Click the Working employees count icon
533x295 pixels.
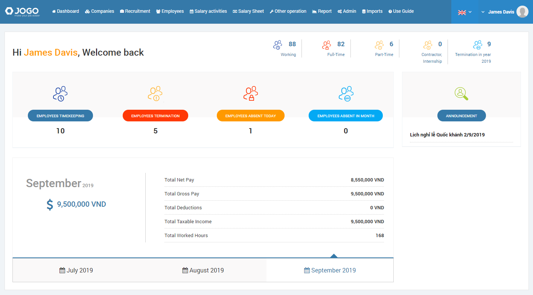(277, 45)
